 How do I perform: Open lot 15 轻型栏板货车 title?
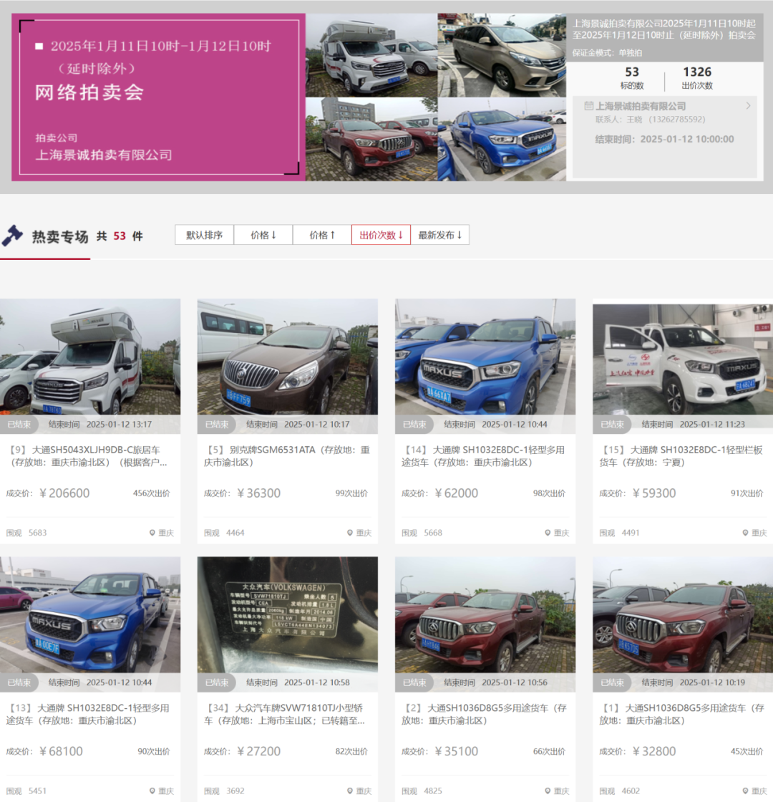[681, 455]
